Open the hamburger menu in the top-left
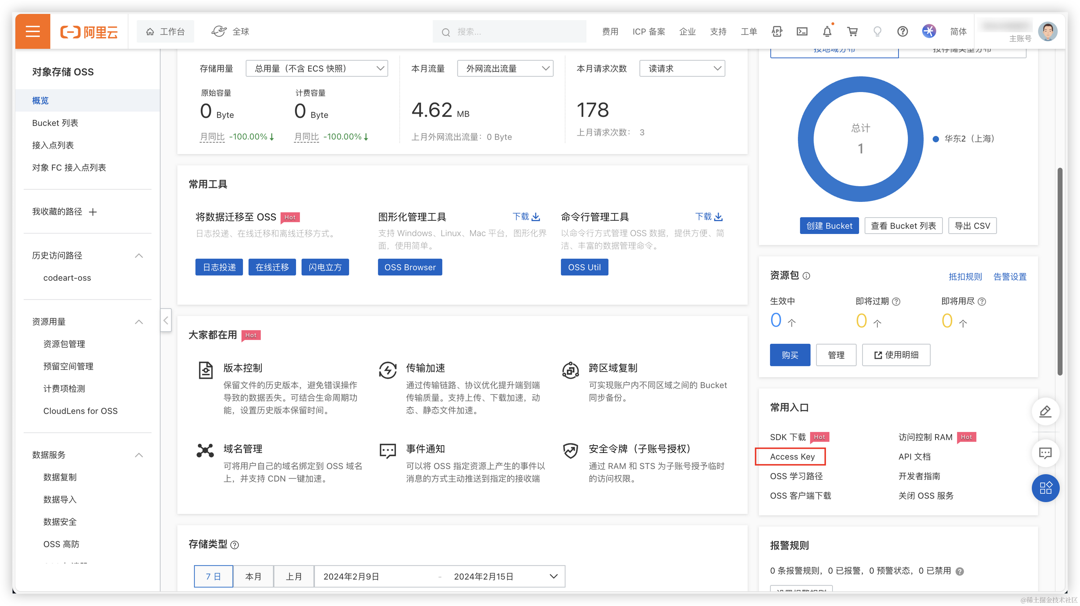1080x606 pixels. click(33, 31)
